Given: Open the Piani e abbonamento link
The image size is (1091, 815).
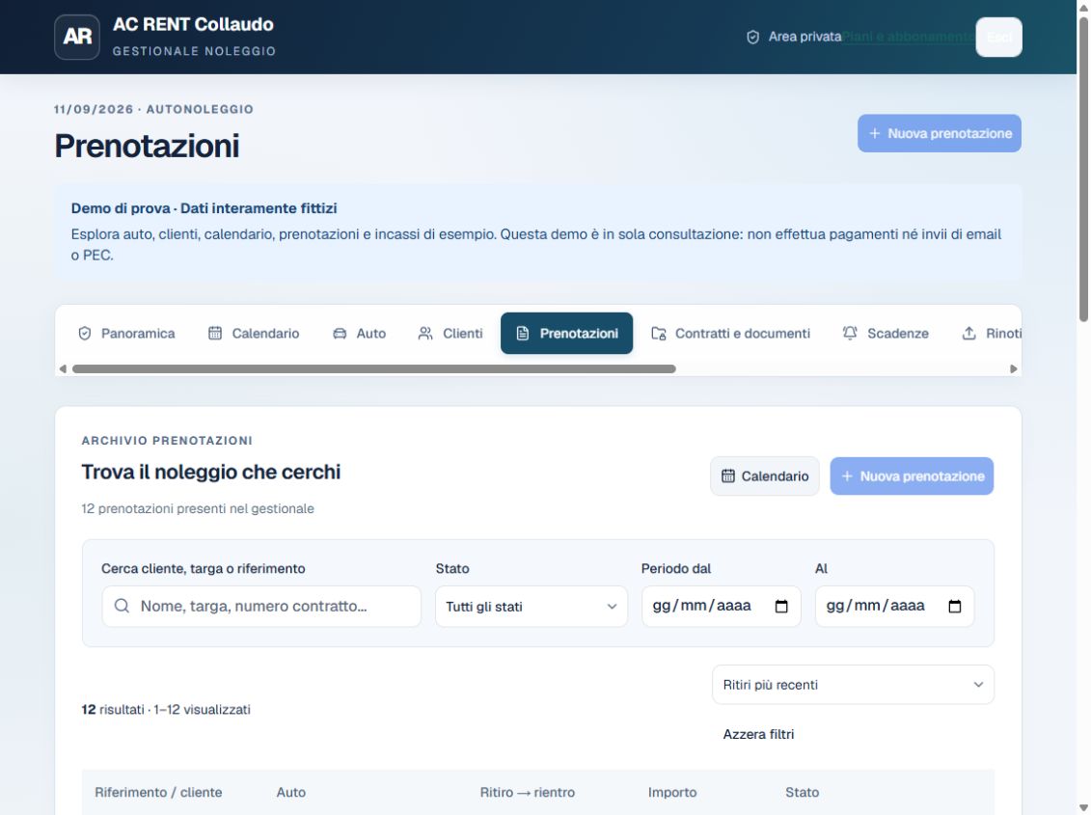Looking at the screenshot, I should 909,37.
